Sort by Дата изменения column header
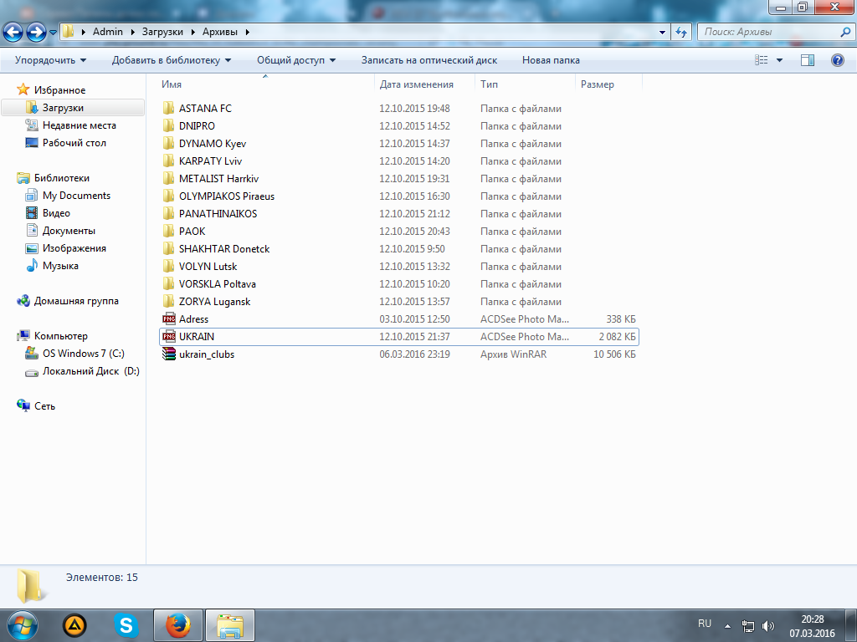 point(417,84)
